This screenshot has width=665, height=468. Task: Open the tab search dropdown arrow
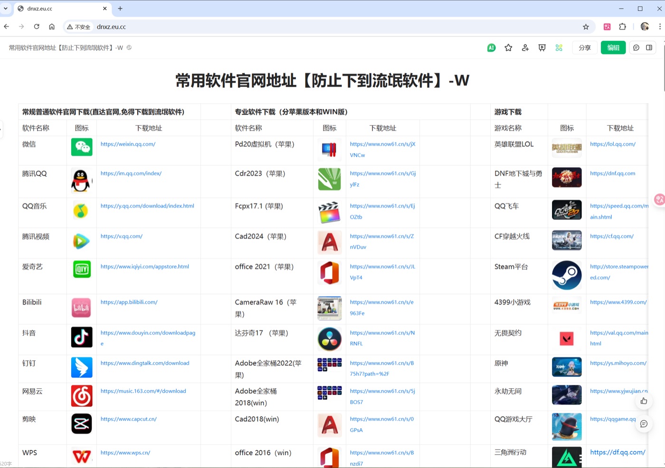[x=6, y=9]
